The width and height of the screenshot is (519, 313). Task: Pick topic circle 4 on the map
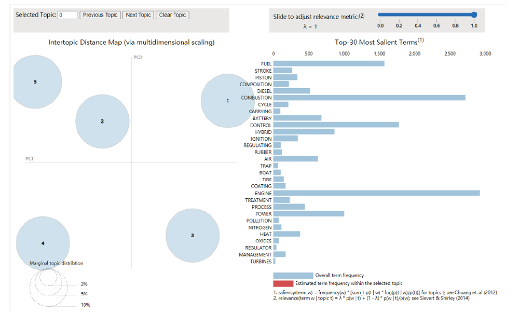click(43, 243)
